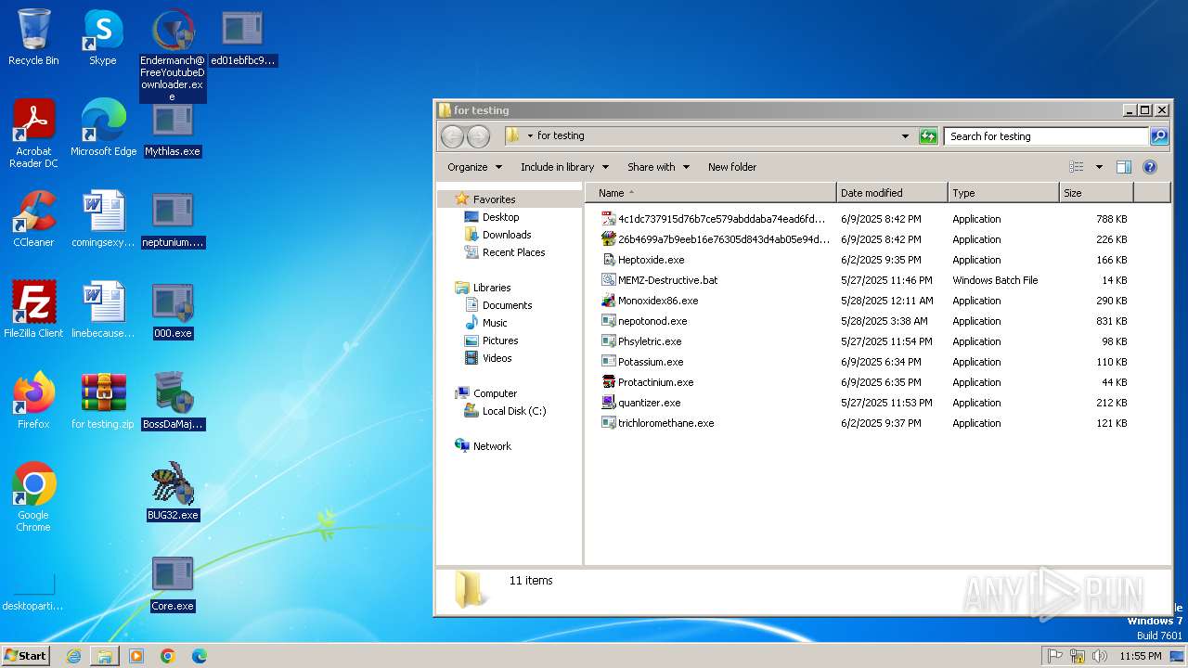This screenshot has width=1188, height=668.
Task: Click in the Search for testing field
Action: [1046, 136]
